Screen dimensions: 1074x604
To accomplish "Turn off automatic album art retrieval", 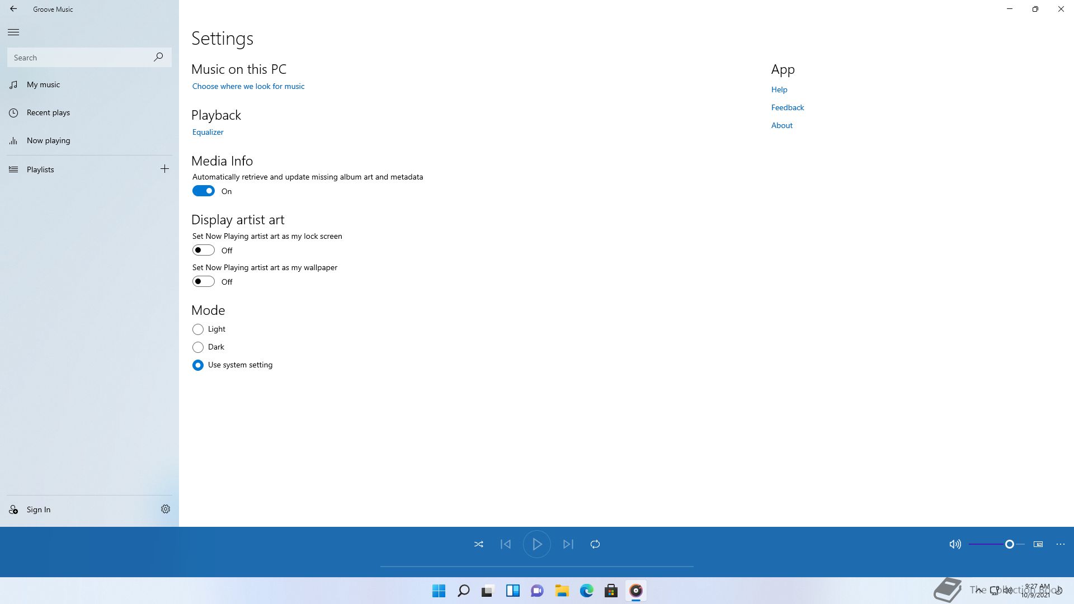I will point(203,191).
